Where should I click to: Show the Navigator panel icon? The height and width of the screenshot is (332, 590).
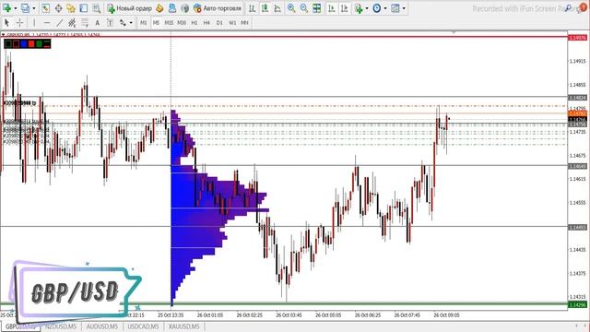pyautogui.click(x=71, y=8)
